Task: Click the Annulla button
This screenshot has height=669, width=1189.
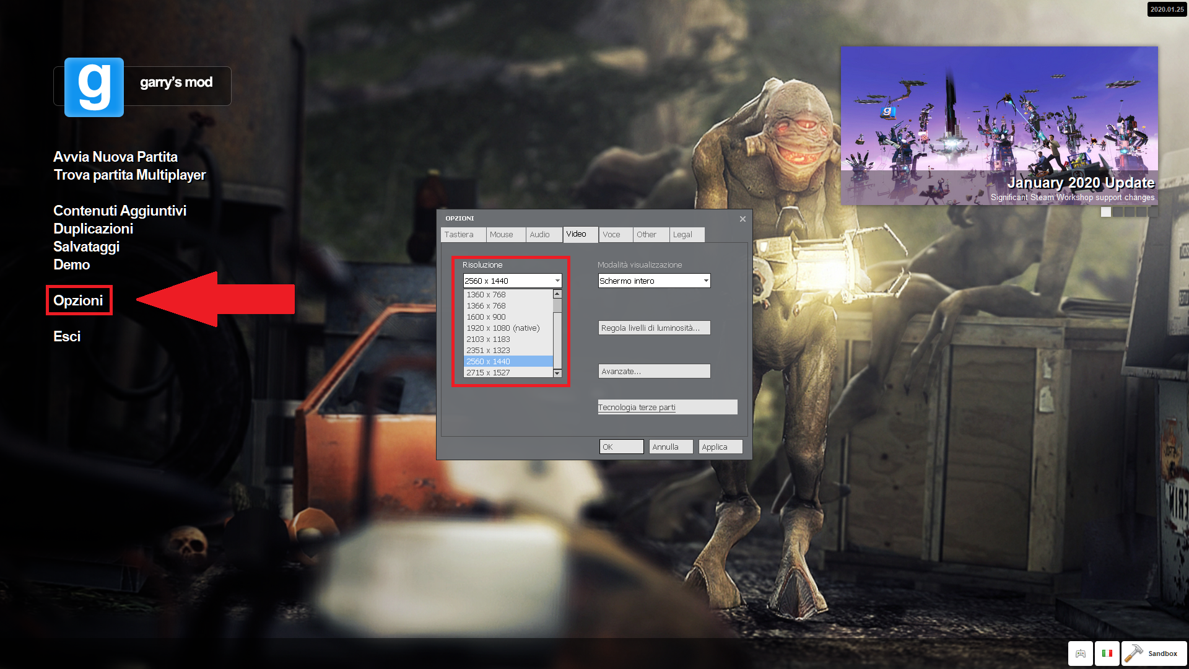Action: click(x=671, y=447)
